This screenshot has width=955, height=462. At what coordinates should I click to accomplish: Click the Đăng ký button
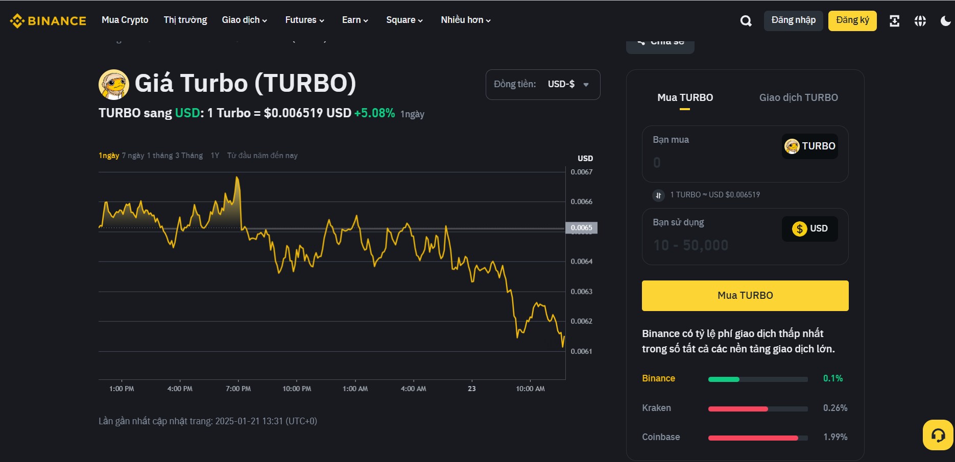point(852,20)
